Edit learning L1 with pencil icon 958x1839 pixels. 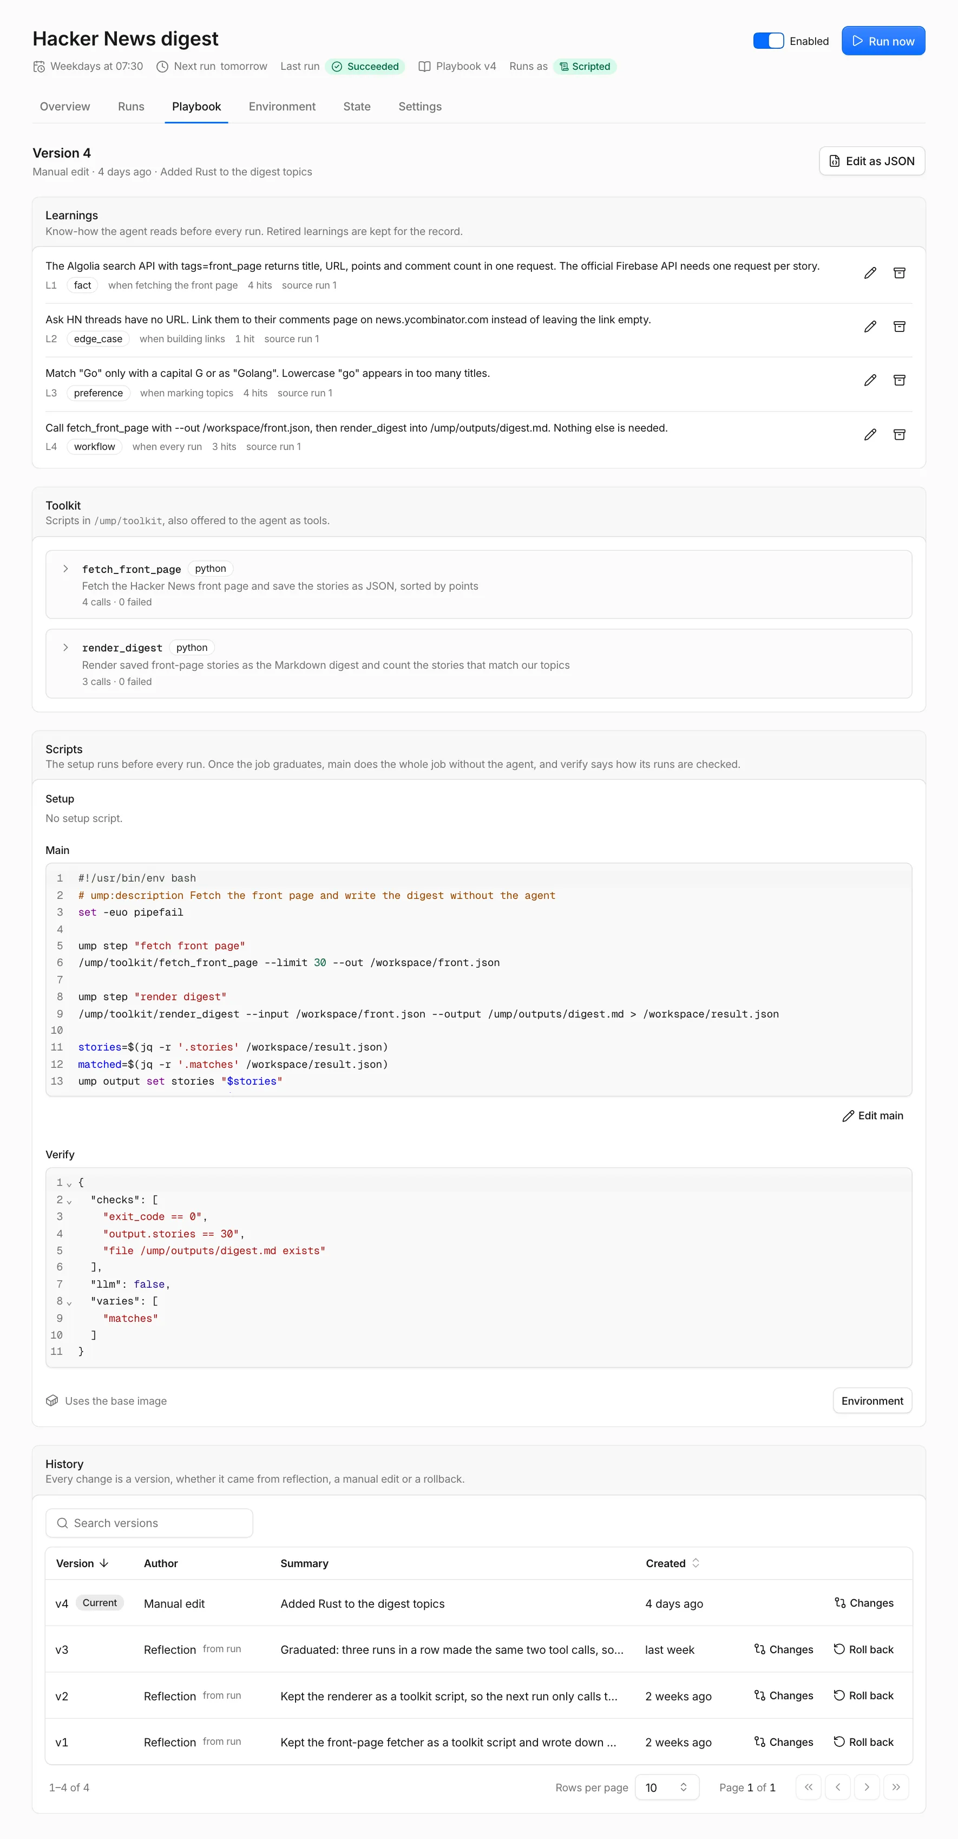click(870, 273)
